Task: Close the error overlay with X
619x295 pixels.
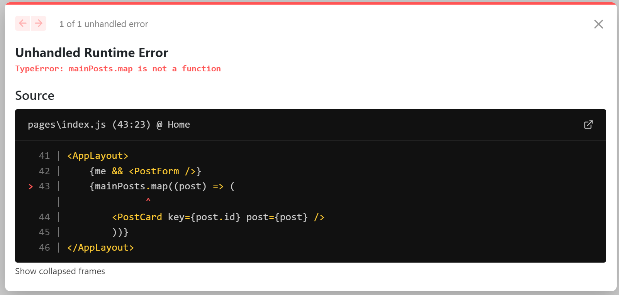Action: tap(598, 24)
